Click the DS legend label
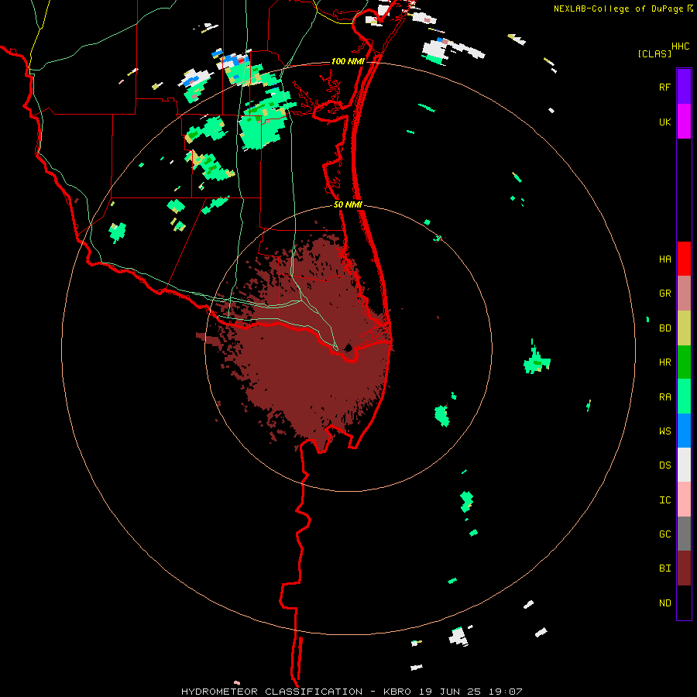697x697 pixels. click(664, 465)
